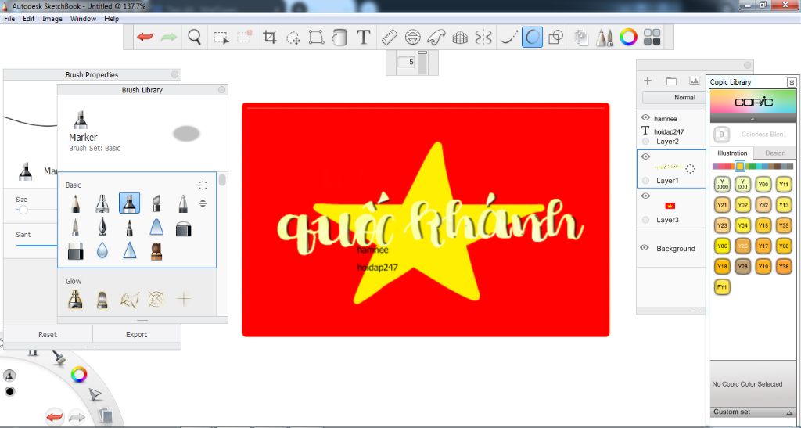
Task: Click the Reset button in Brush Properties
Action: [x=48, y=335]
